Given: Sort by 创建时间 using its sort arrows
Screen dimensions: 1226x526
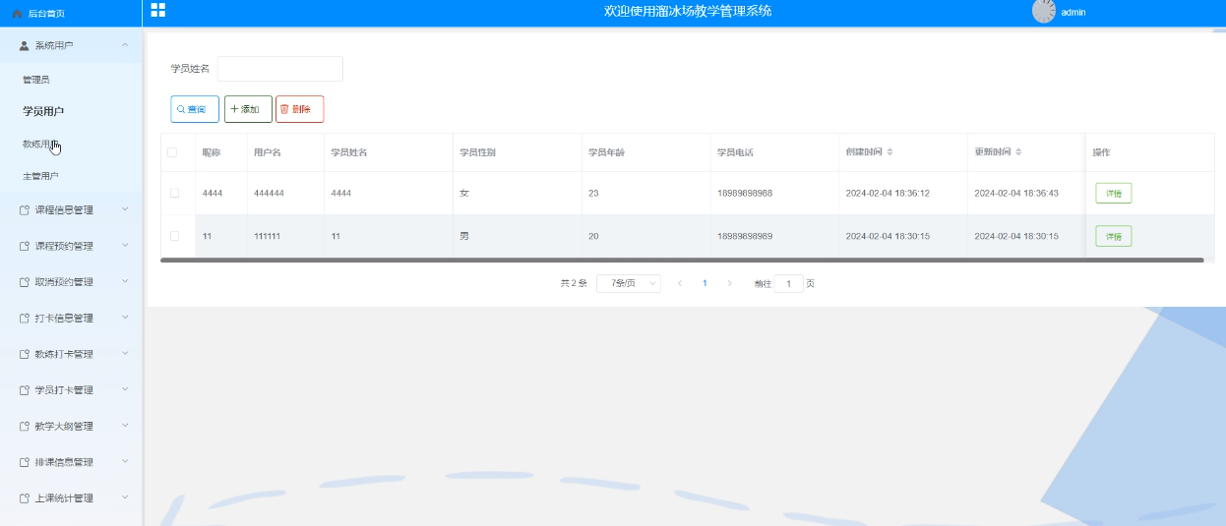Looking at the screenshot, I should [889, 152].
